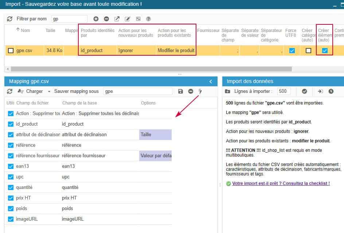This screenshot has height=233, width=344.
Task: Click the remove file minus icon
Action: 106,19
